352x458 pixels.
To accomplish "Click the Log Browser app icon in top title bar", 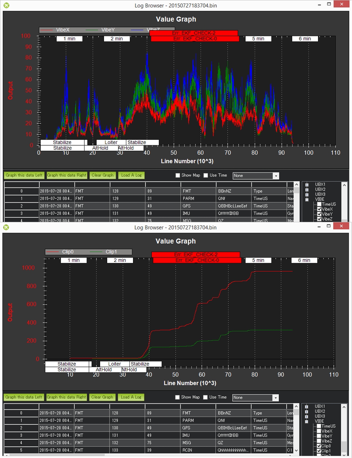I will point(5,5).
